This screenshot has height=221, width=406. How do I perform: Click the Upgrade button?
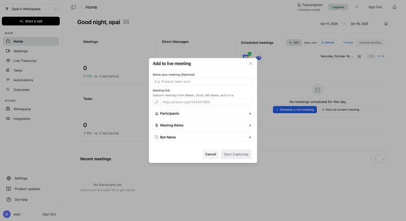click(338, 7)
